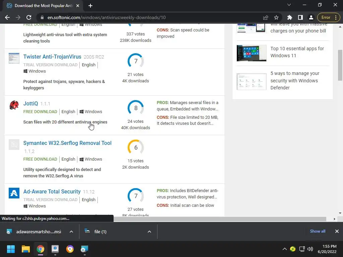The width and height of the screenshot is (343, 257).
Task: Click JottiQ FREE DOWNLOAD label
Action: point(40,112)
